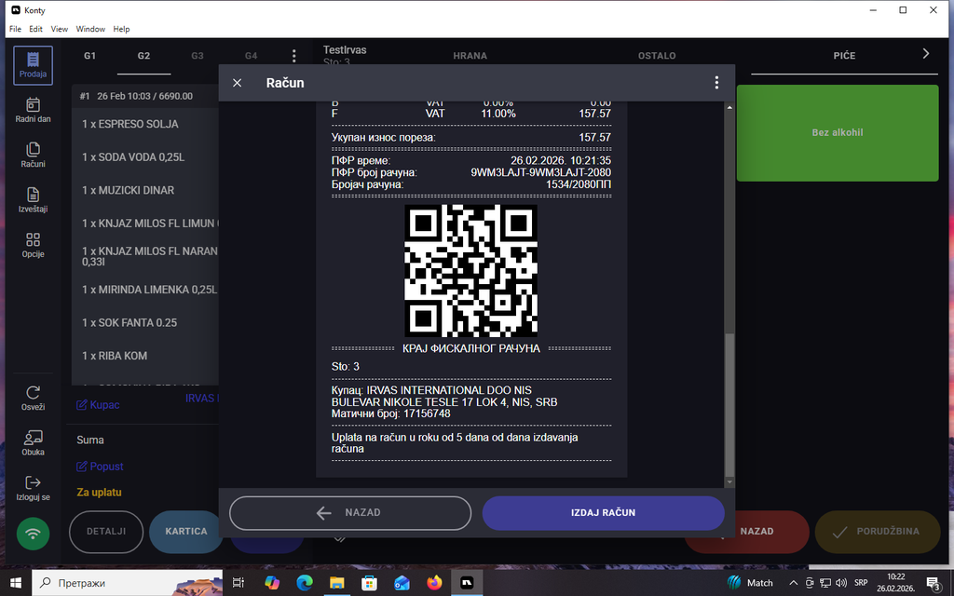Open Opcije settings grid icon
Image resolution: width=954 pixels, height=596 pixels.
(33, 245)
